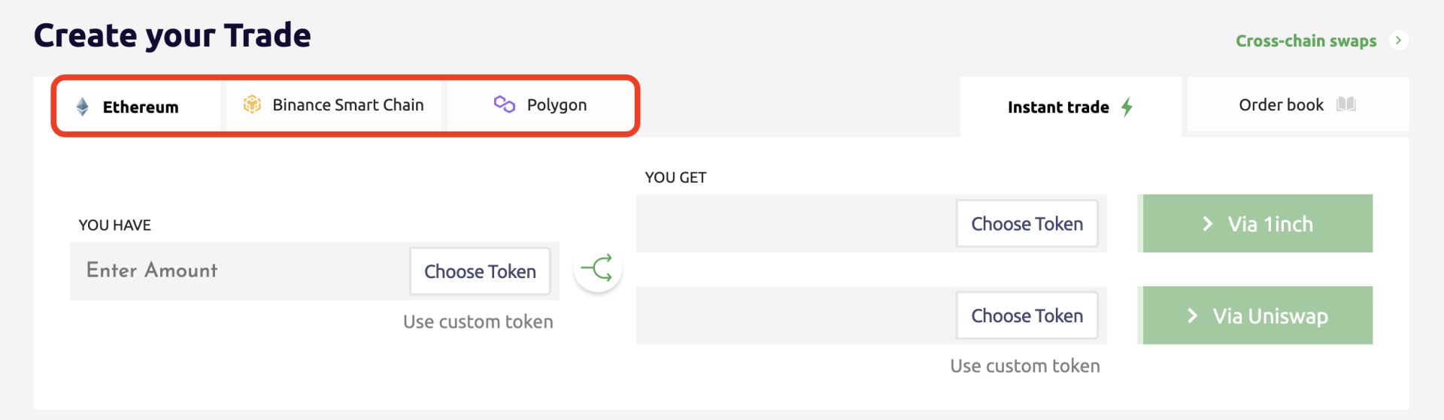The width and height of the screenshot is (1444, 420).
Task: Click the Order book open-book icon
Action: click(1345, 104)
